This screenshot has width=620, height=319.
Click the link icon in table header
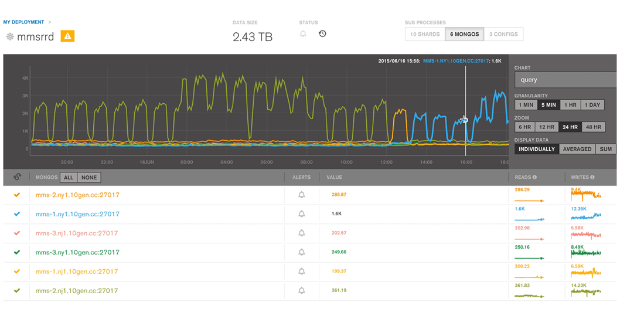(17, 177)
